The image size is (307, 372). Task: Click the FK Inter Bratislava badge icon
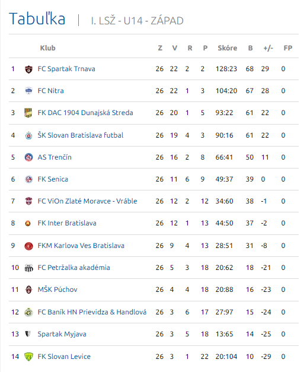[28, 223]
